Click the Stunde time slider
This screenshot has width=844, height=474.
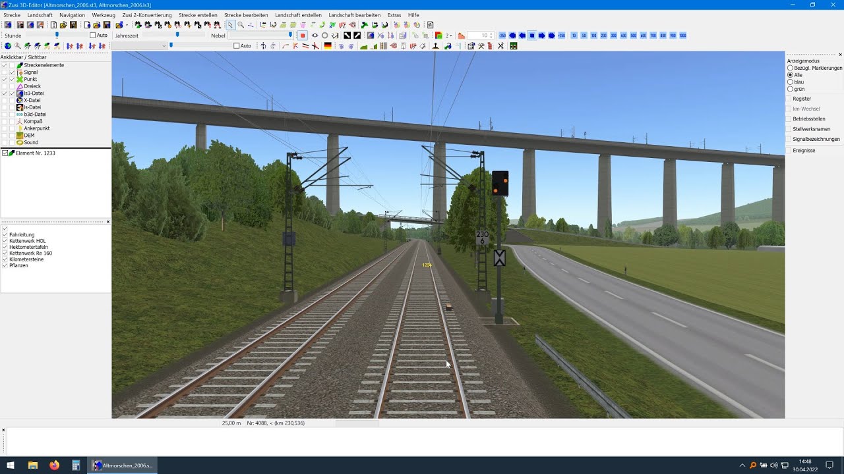click(x=57, y=36)
